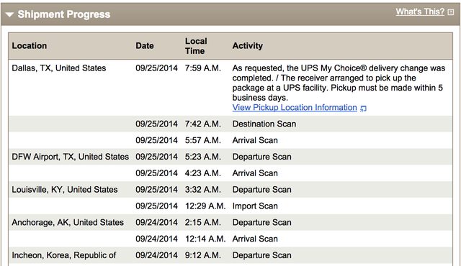This screenshot has width=461, height=266.
Task: Select the Local Time column header
Action: point(196,46)
